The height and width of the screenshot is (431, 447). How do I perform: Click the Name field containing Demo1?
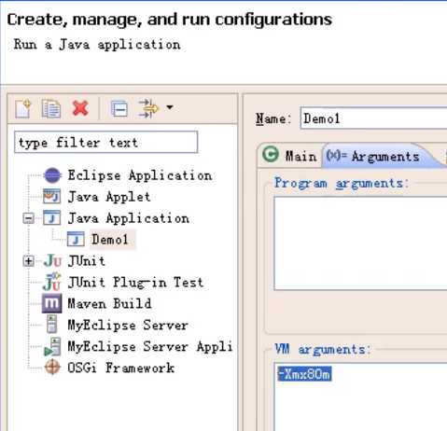(373, 118)
